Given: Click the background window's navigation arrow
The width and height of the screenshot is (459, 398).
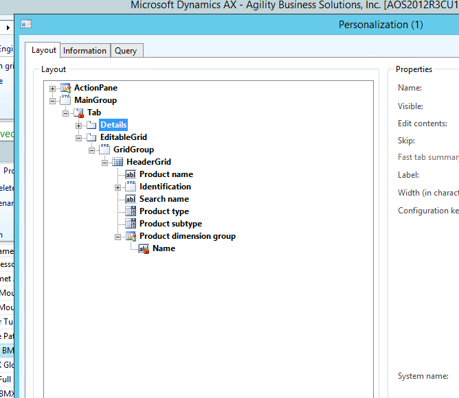Looking at the screenshot, I should pyautogui.click(x=8, y=27).
